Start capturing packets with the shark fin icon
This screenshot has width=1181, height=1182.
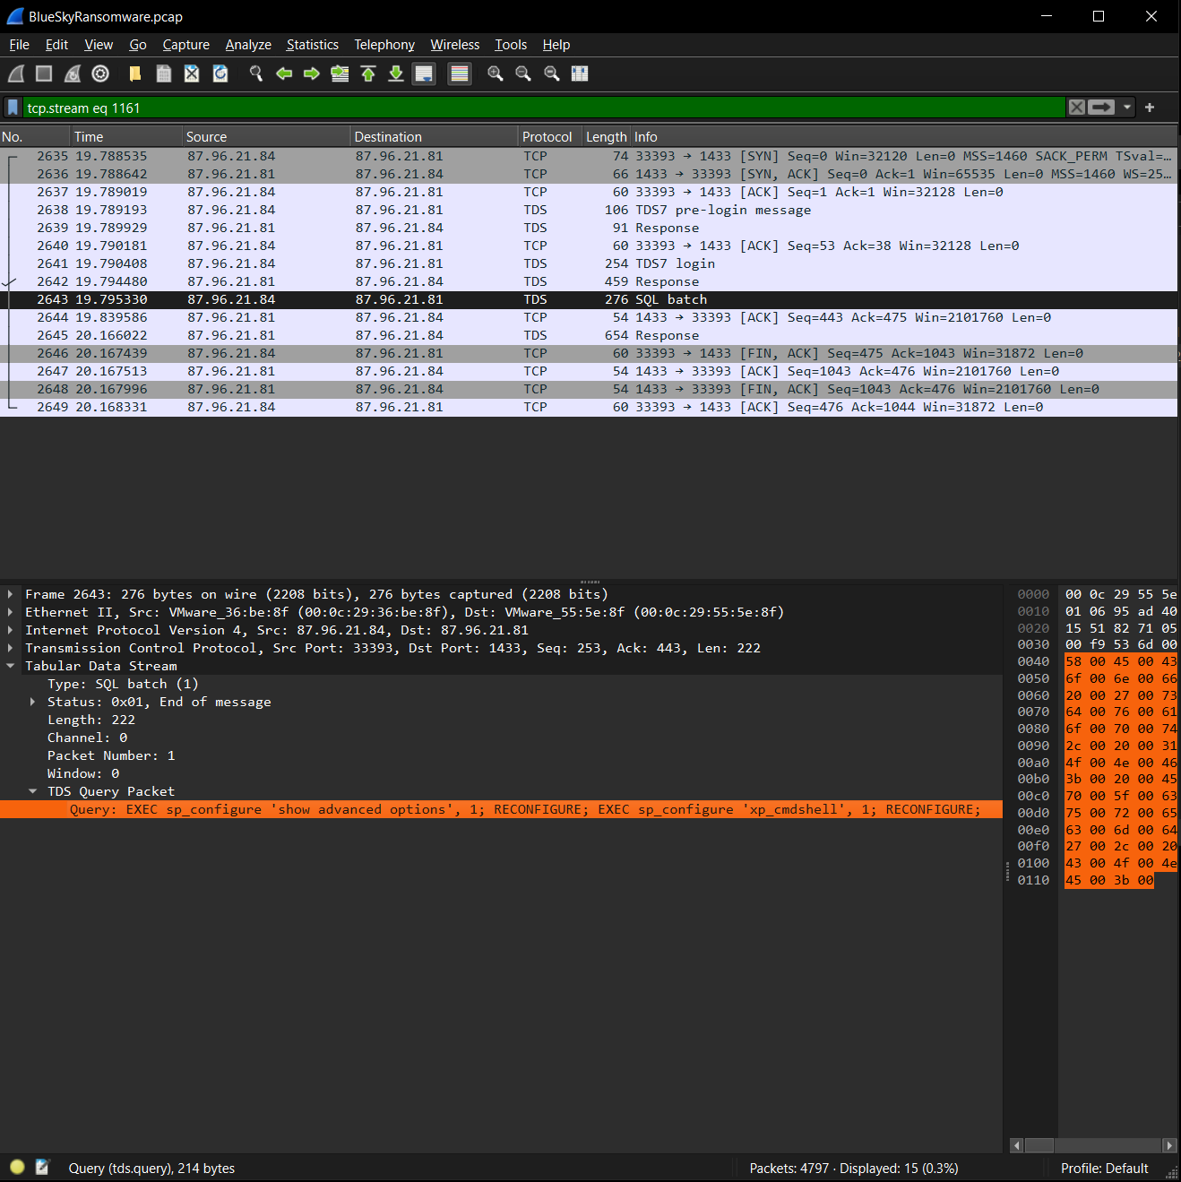pos(16,73)
